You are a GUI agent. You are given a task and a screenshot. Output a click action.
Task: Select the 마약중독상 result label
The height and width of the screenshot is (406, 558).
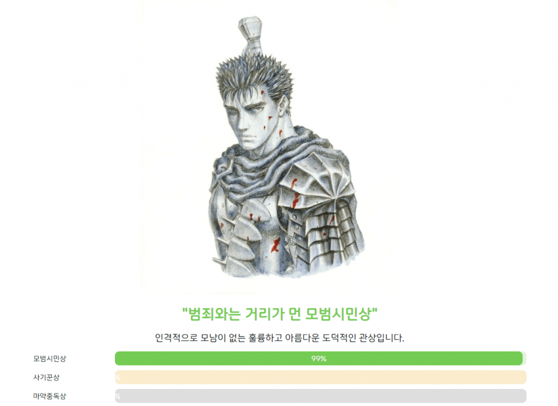pyautogui.click(x=49, y=396)
